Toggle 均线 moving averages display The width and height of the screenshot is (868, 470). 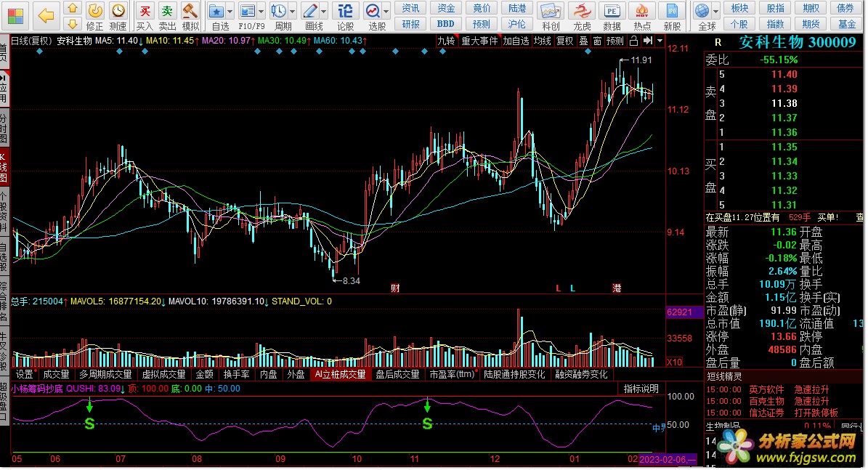coord(542,41)
